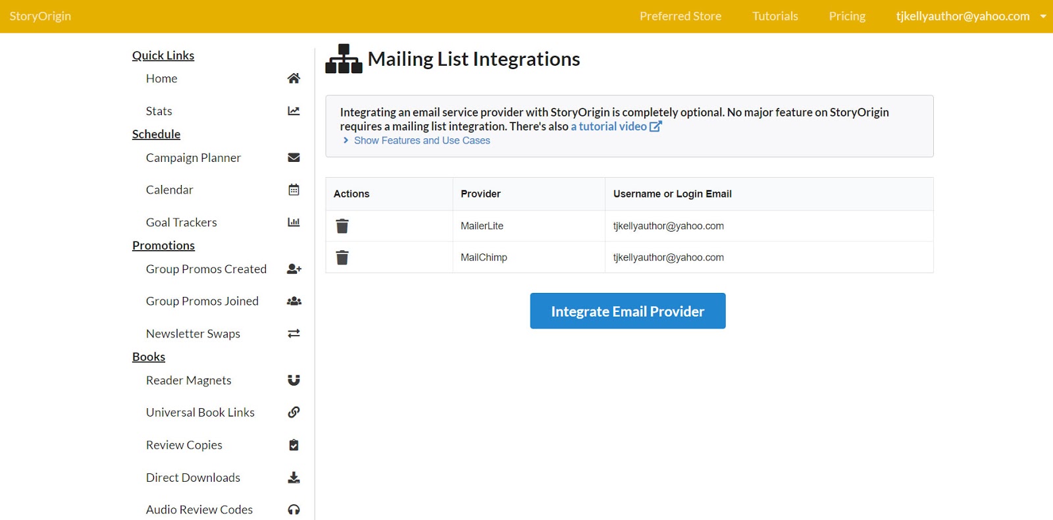The width and height of the screenshot is (1053, 520).
Task: Click the Integrate Email Provider button
Action: click(627, 311)
